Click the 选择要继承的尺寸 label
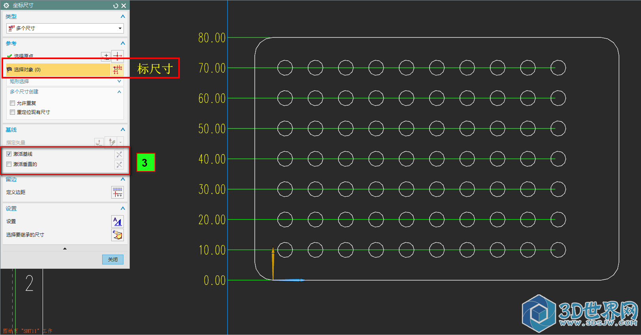This screenshot has height=335, width=641. coord(25,235)
